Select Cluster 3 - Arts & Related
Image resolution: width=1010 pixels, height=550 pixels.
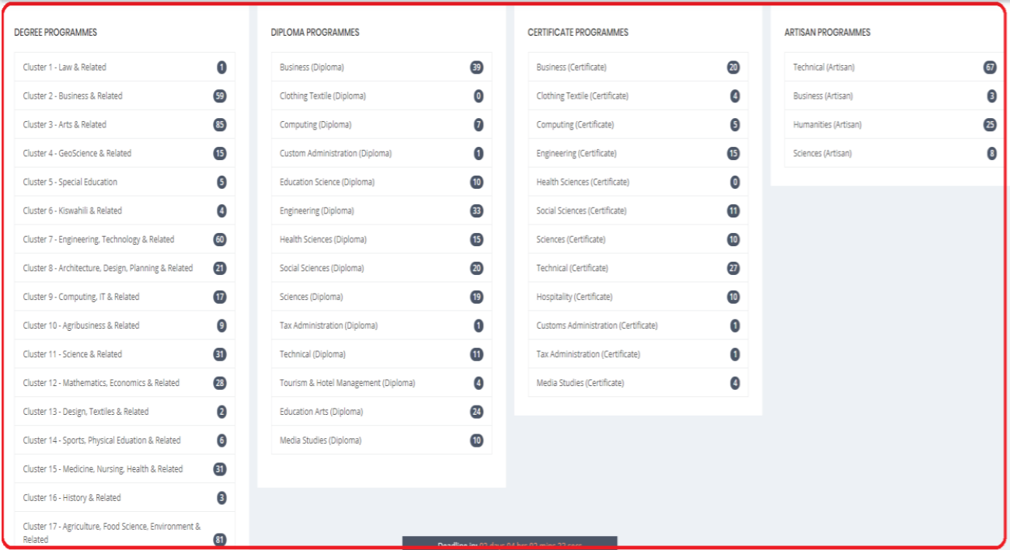tap(64, 125)
